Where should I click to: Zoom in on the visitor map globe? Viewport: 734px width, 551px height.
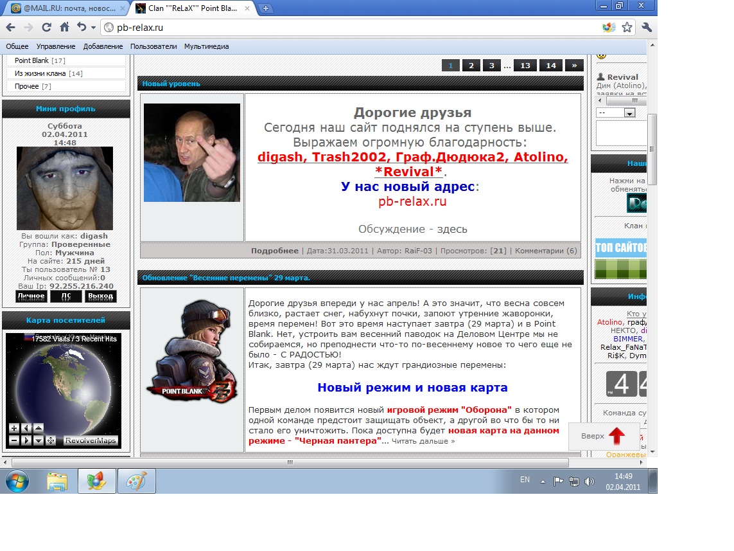point(13,428)
